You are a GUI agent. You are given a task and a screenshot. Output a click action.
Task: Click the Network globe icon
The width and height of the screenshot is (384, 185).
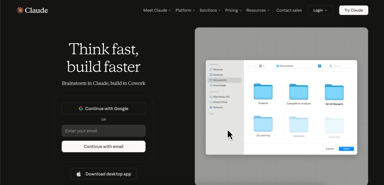211,107
